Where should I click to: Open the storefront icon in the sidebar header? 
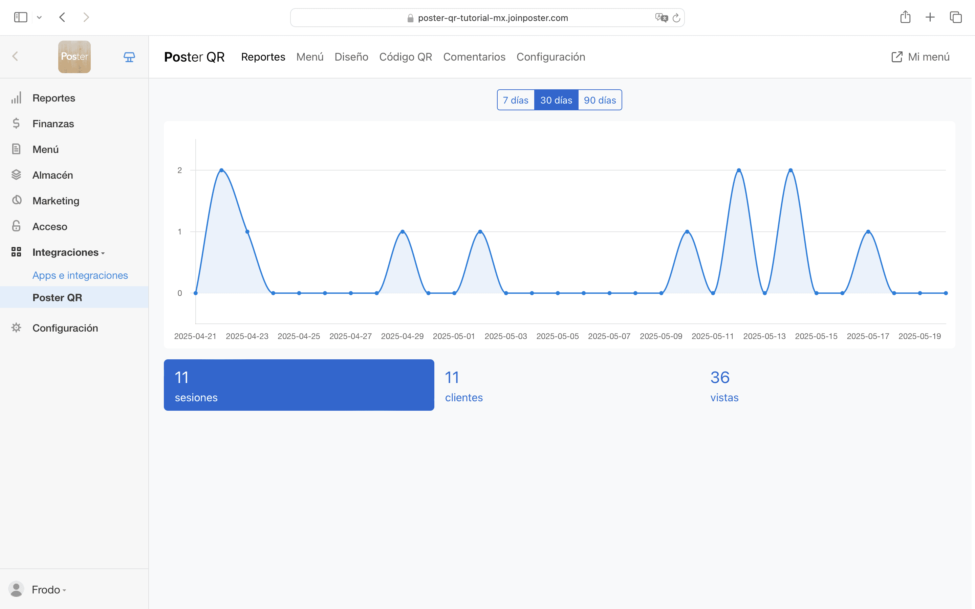(129, 57)
